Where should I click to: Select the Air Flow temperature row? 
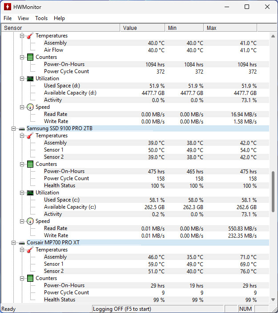[x=156, y=50]
